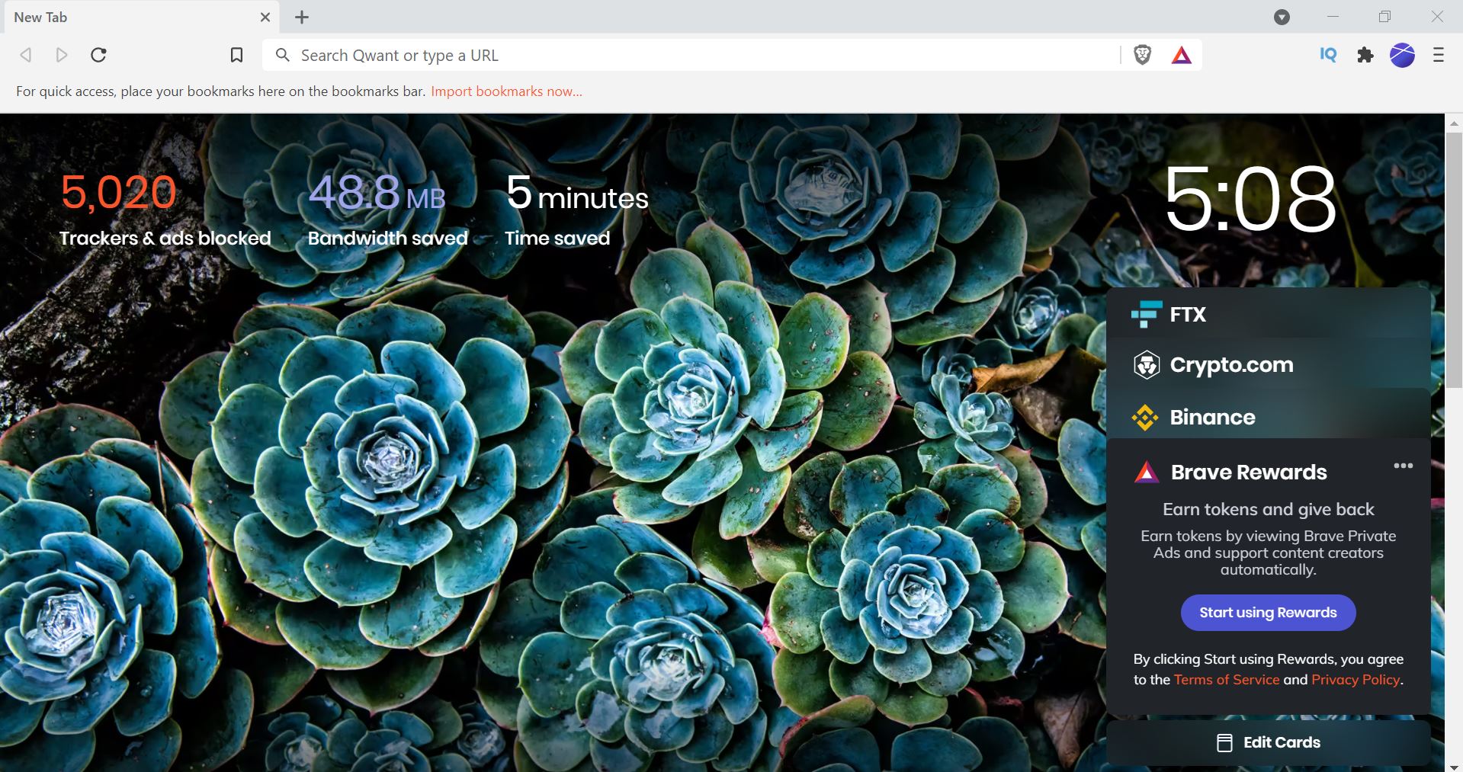Click the search magnifier icon in address bar
This screenshot has width=1463, height=772.
click(x=282, y=55)
